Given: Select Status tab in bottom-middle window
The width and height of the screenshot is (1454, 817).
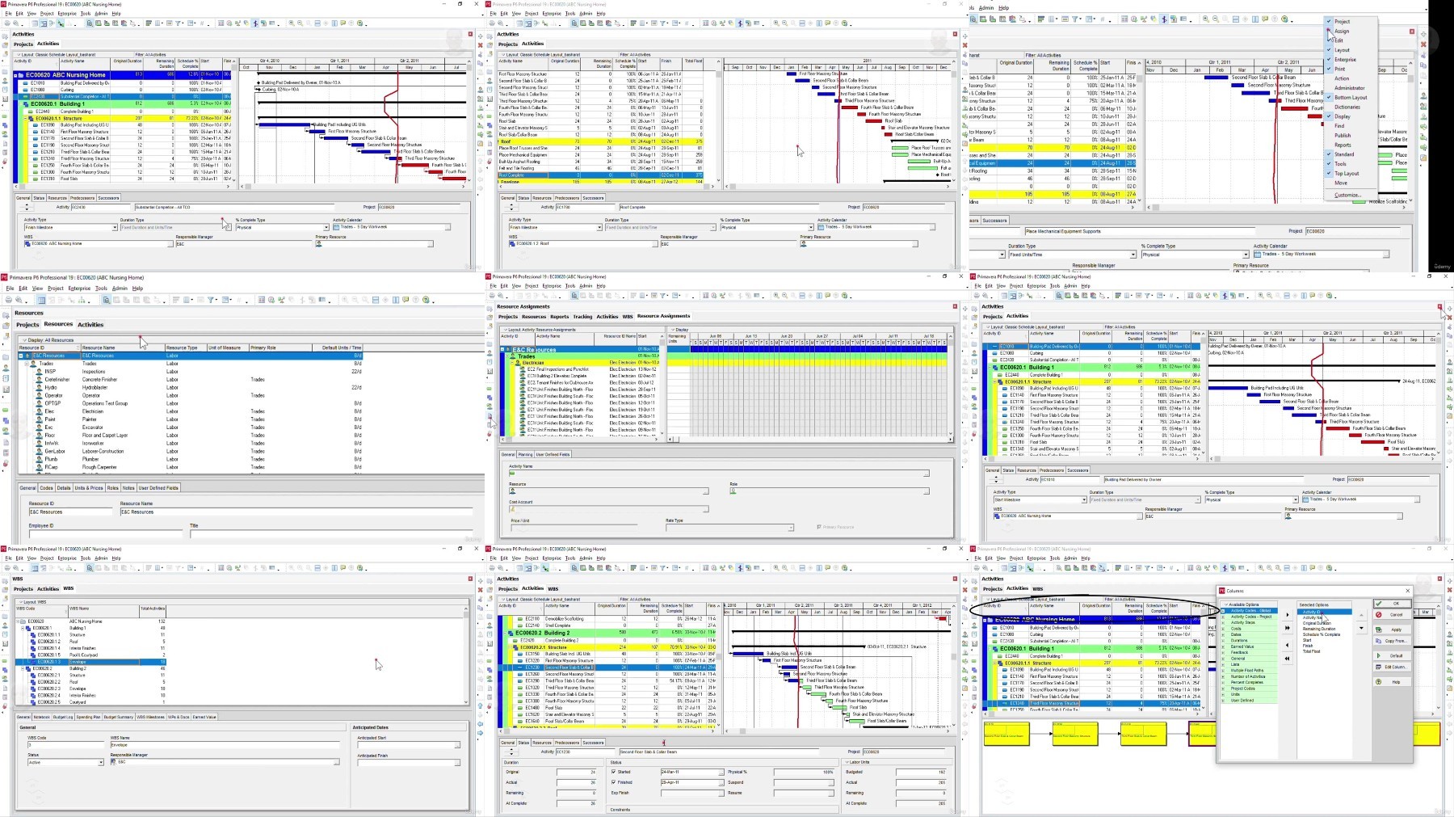Looking at the screenshot, I should [523, 743].
